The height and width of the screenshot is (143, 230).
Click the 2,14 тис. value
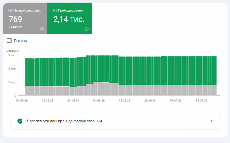[x=69, y=19]
